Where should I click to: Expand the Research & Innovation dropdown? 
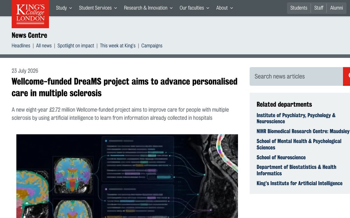click(x=148, y=8)
